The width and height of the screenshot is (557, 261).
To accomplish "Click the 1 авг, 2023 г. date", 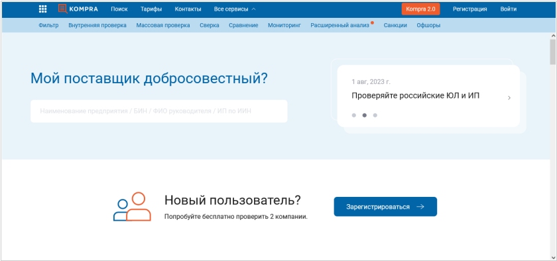I will 371,82.
